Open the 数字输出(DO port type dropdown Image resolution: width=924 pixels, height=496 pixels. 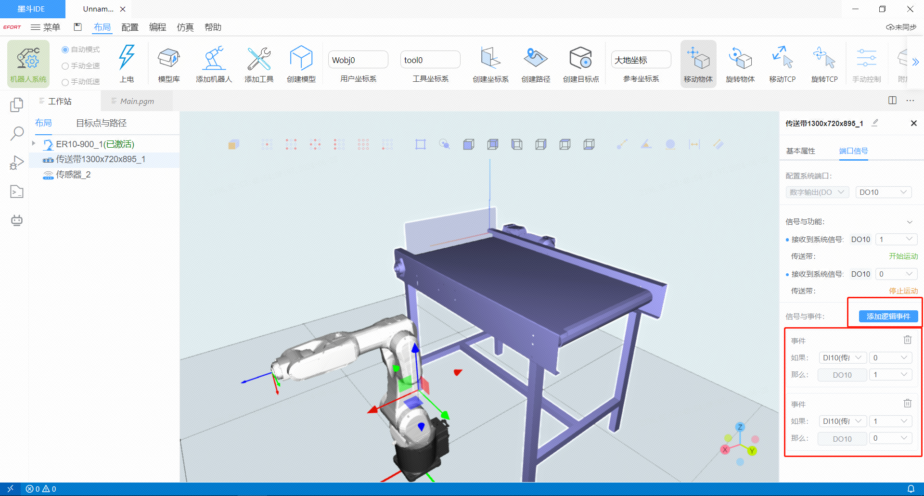(x=817, y=192)
